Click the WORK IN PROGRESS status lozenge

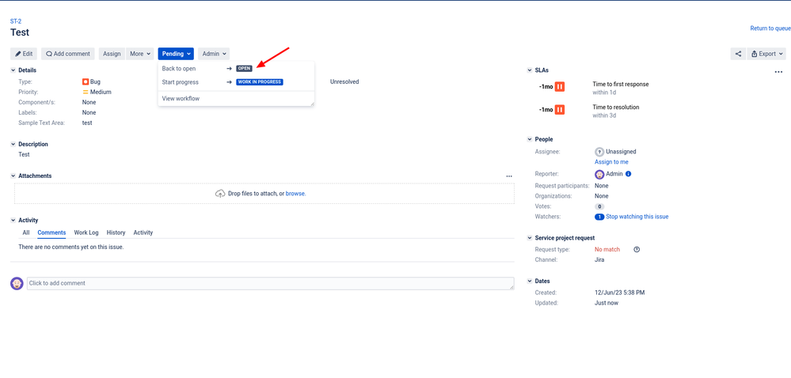(260, 82)
